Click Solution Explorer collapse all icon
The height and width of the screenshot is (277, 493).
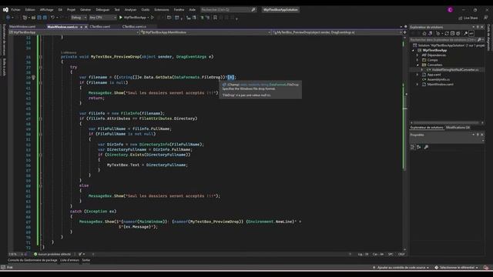tap(452, 33)
